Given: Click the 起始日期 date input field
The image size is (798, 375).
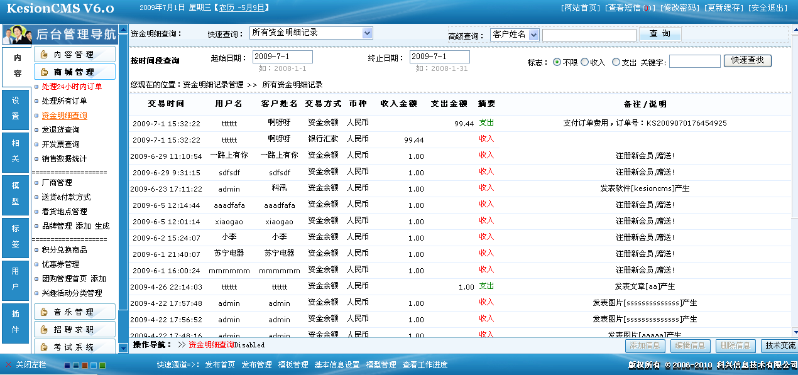Looking at the screenshot, I should point(281,56).
